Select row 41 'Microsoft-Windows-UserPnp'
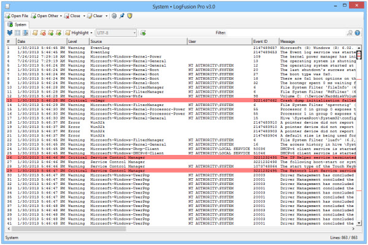The image size is (368, 245). (181, 224)
